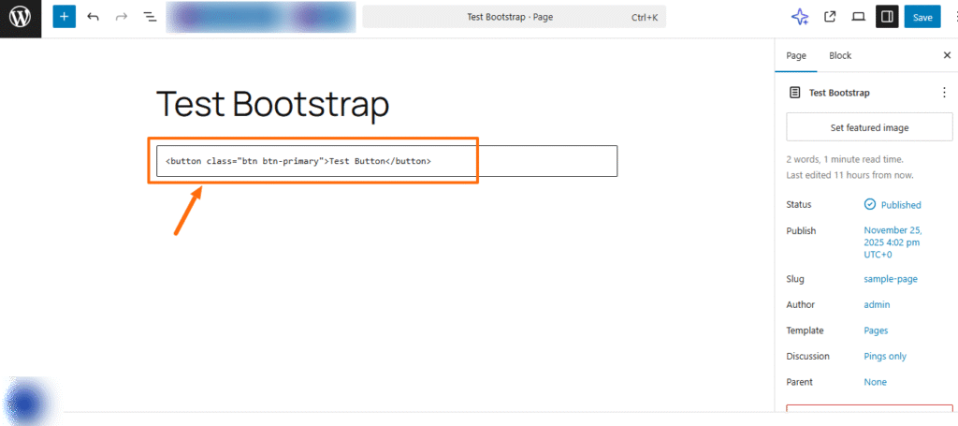Image resolution: width=958 pixels, height=426 pixels.
Task: Open the WordPress logo site menu
Action: click(x=21, y=18)
